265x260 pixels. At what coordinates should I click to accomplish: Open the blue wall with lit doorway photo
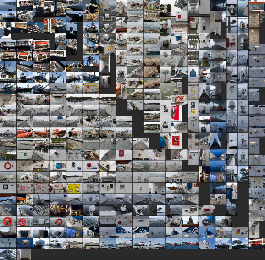[25, 243]
